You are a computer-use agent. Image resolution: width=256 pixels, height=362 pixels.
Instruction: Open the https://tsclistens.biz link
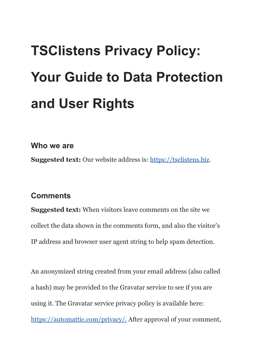click(179, 160)
